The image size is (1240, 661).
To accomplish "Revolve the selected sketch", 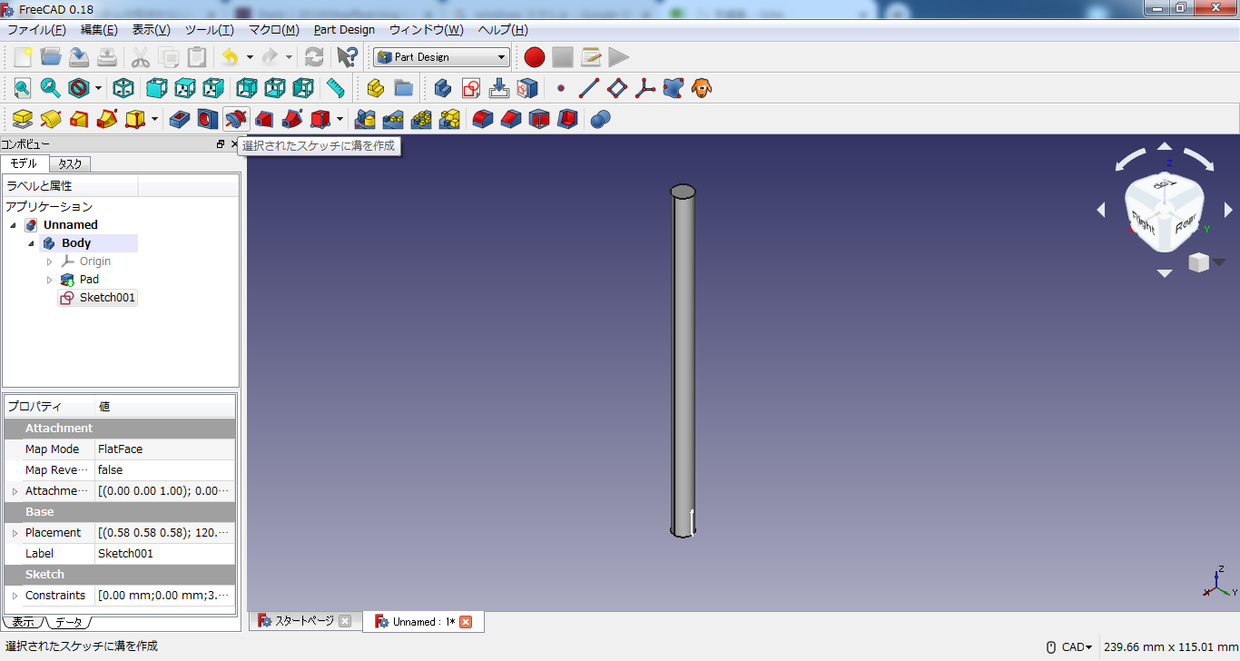I will 51,119.
